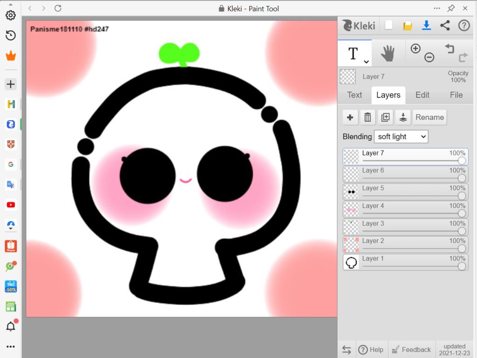Click the Layer 4 opacity slider handle
Viewport: 477px width, 358px height.
pos(462,213)
